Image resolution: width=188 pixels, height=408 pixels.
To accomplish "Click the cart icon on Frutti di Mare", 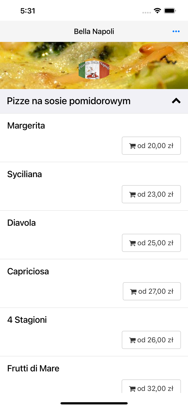I will pyautogui.click(x=133, y=388).
